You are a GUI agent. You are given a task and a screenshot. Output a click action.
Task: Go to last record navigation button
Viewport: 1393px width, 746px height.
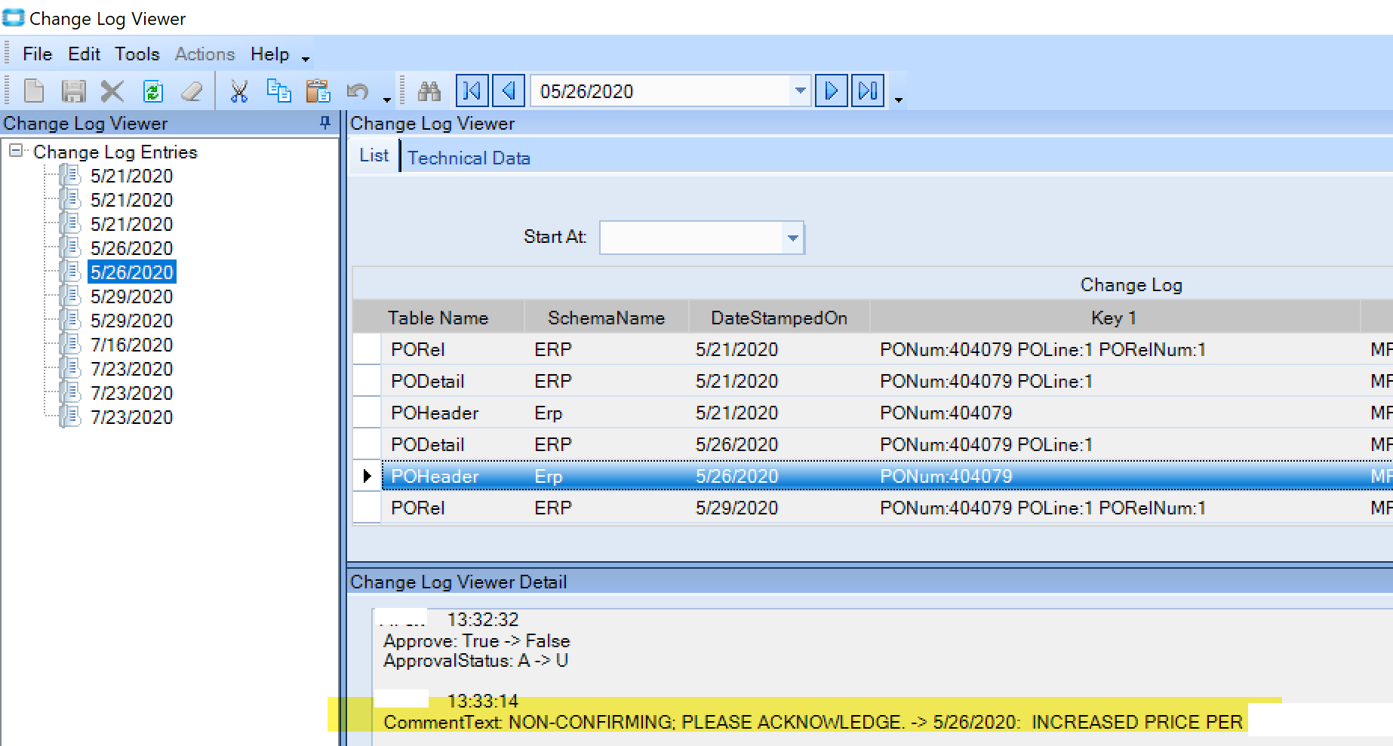click(x=868, y=91)
